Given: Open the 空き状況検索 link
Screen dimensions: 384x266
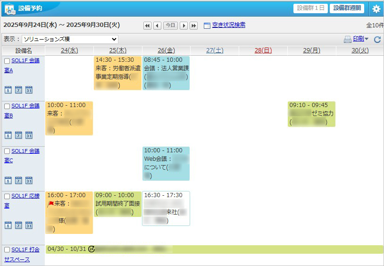Looking at the screenshot, I should (x=229, y=25).
